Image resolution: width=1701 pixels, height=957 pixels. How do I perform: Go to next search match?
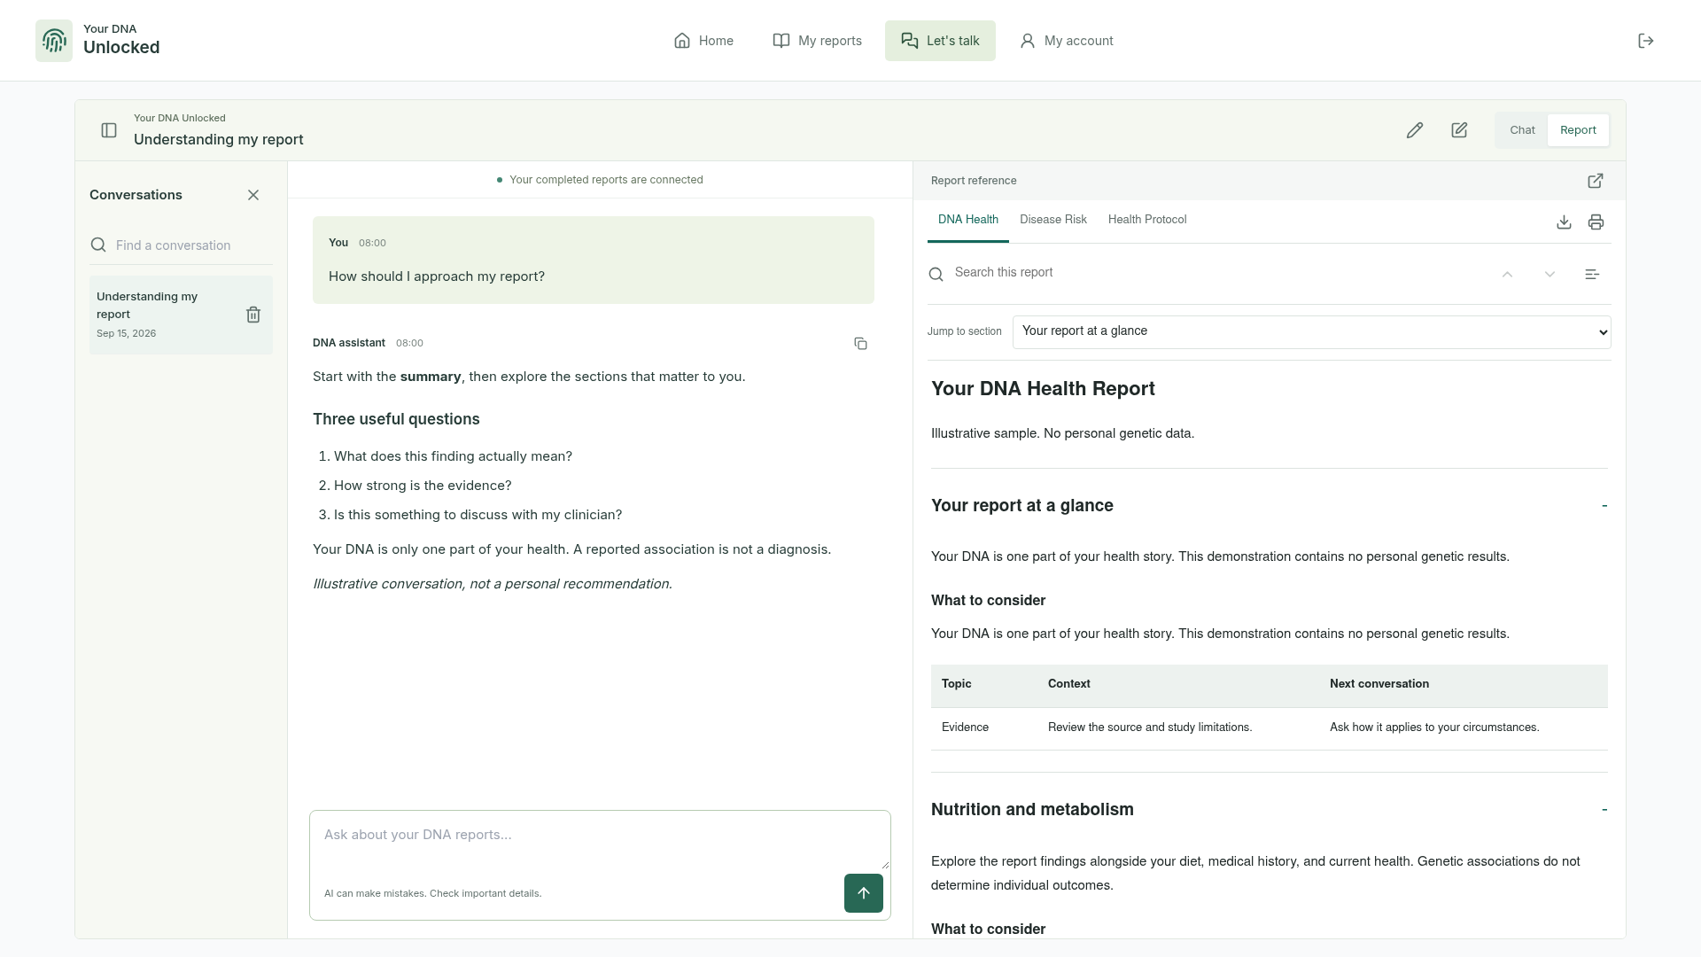1550,275
